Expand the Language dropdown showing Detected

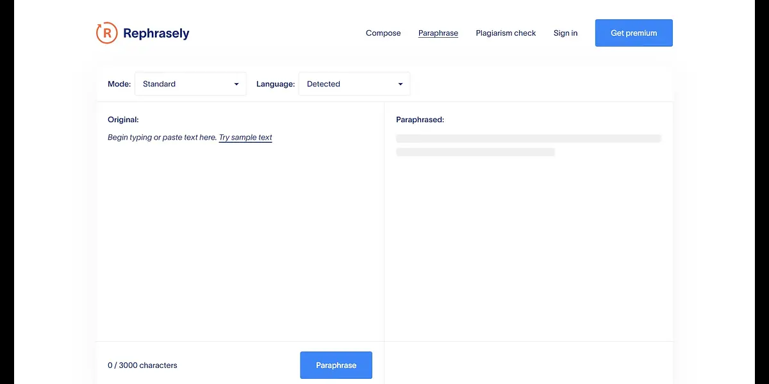click(x=354, y=84)
